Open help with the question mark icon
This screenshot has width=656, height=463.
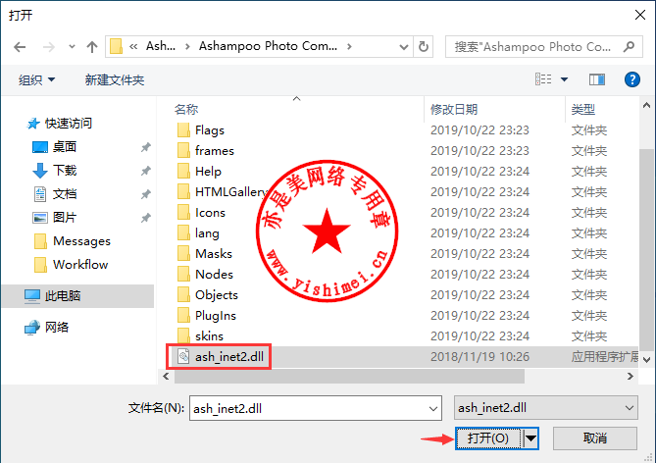632,79
